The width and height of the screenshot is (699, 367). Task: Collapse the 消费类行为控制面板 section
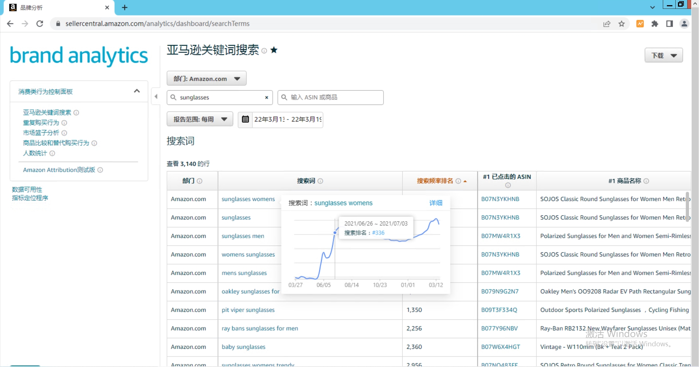coord(137,91)
